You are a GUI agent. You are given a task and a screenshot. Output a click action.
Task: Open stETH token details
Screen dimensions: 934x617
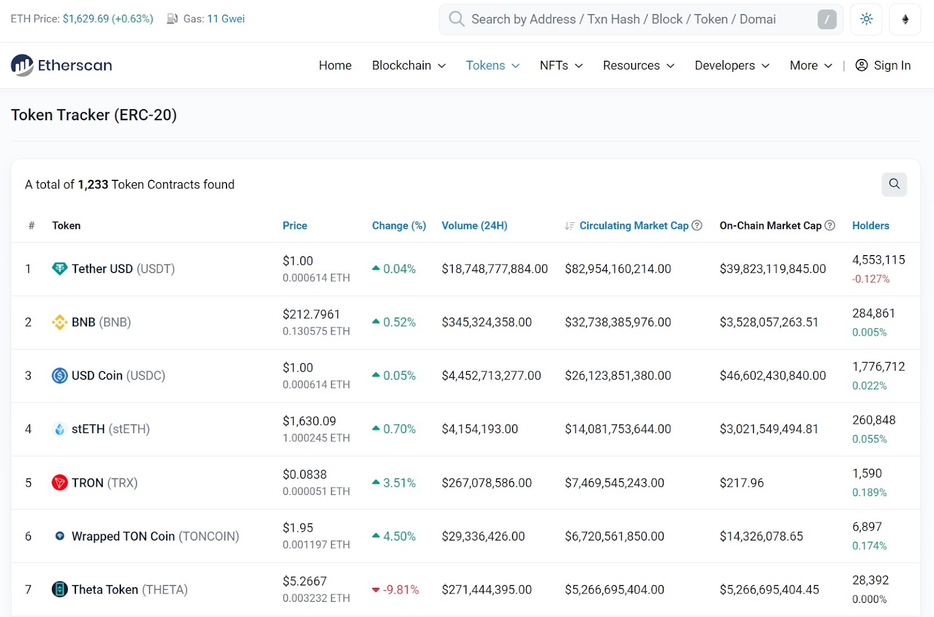[x=111, y=429]
